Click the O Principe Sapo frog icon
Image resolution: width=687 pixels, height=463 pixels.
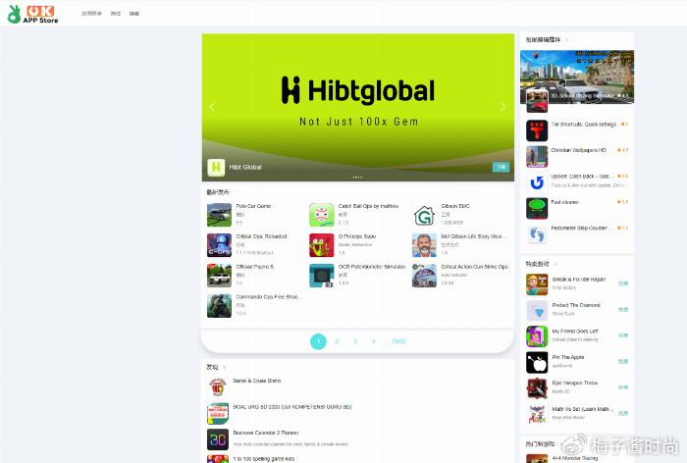pyautogui.click(x=321, y=244)
